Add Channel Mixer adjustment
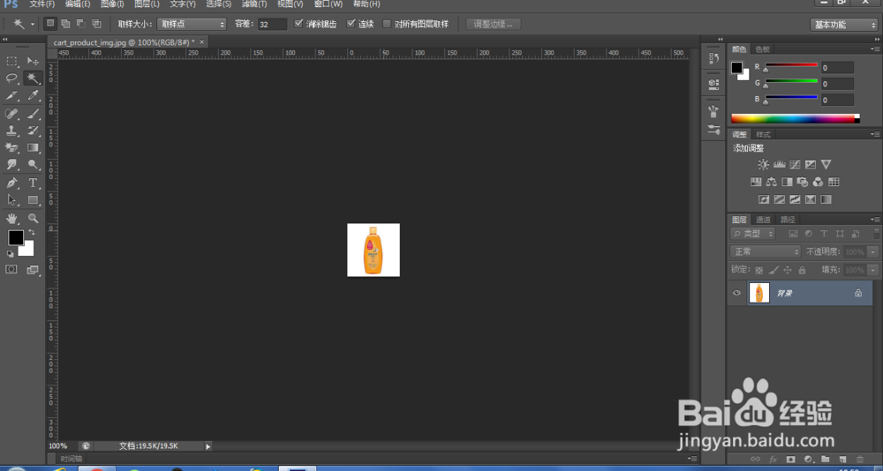The image size is (883, 471). 819,183
